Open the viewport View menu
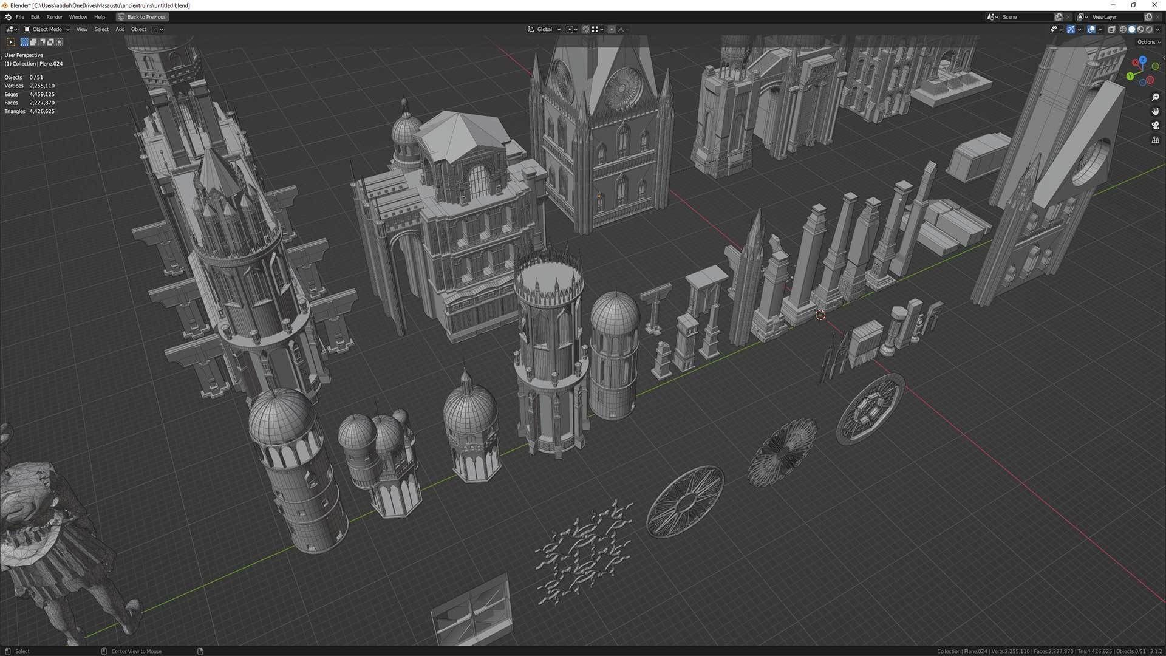The width and height of the screenshot is (1166, 656). [82, 29]
